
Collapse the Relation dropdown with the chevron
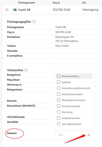click(x=89, y=135)
